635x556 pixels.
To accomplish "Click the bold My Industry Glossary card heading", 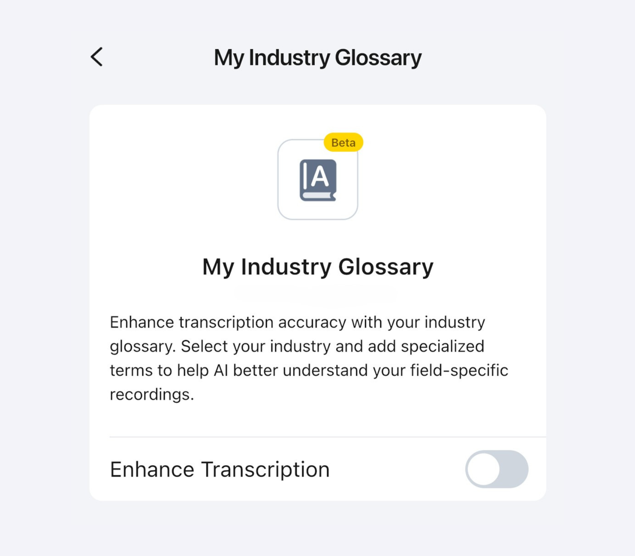I will [317, 267].
